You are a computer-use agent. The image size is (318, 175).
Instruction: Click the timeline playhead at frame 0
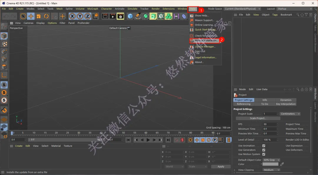click(12, 133)
